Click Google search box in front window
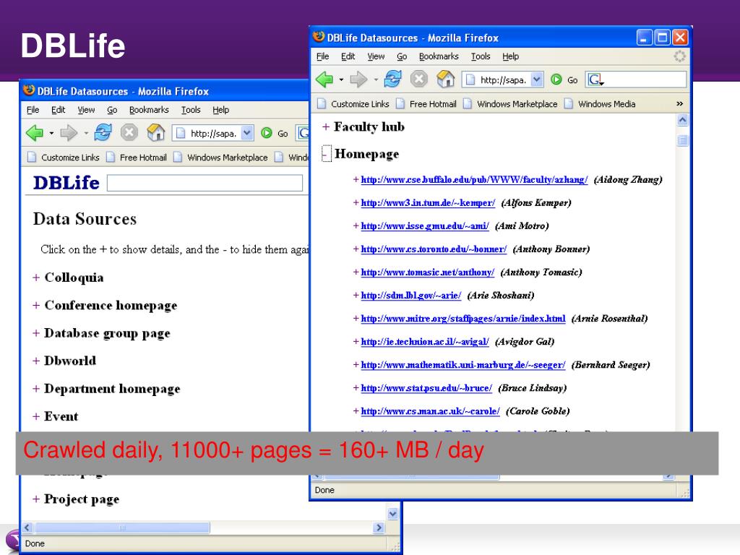 (x=636, y=79)
